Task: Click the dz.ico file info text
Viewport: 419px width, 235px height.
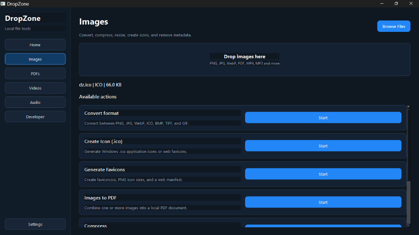Action: click(x=100, y=85)
